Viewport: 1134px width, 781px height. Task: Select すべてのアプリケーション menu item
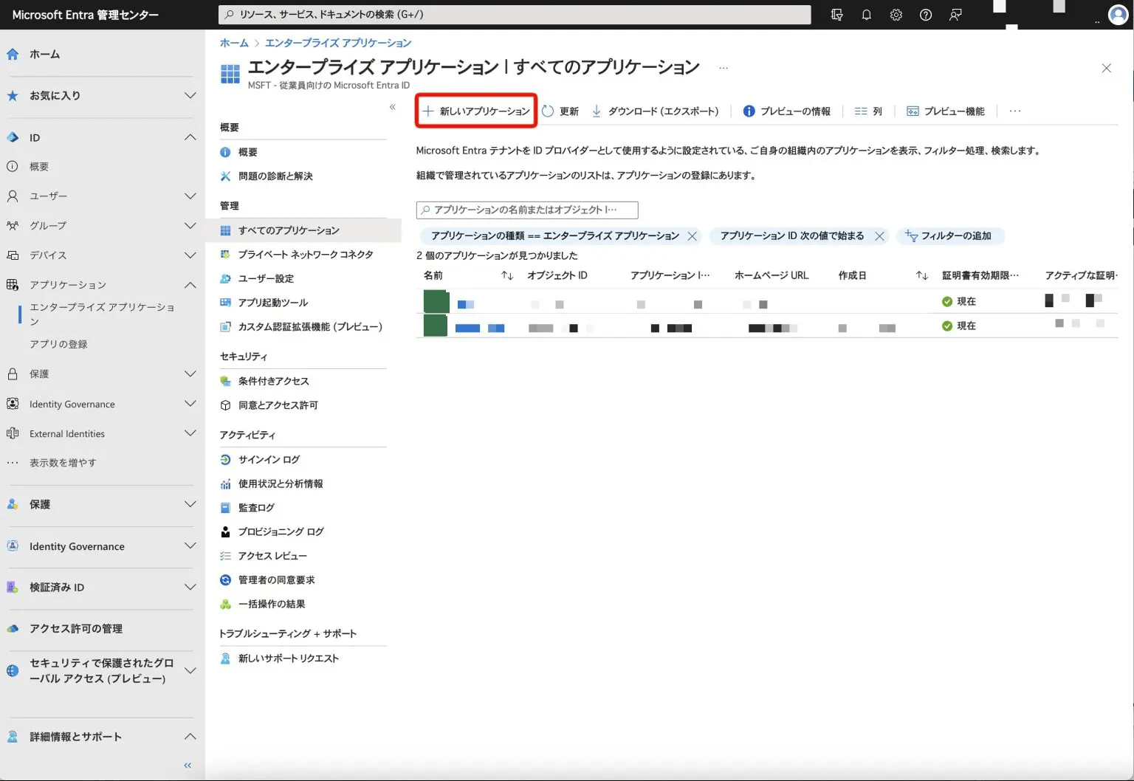tap(303, 230)
